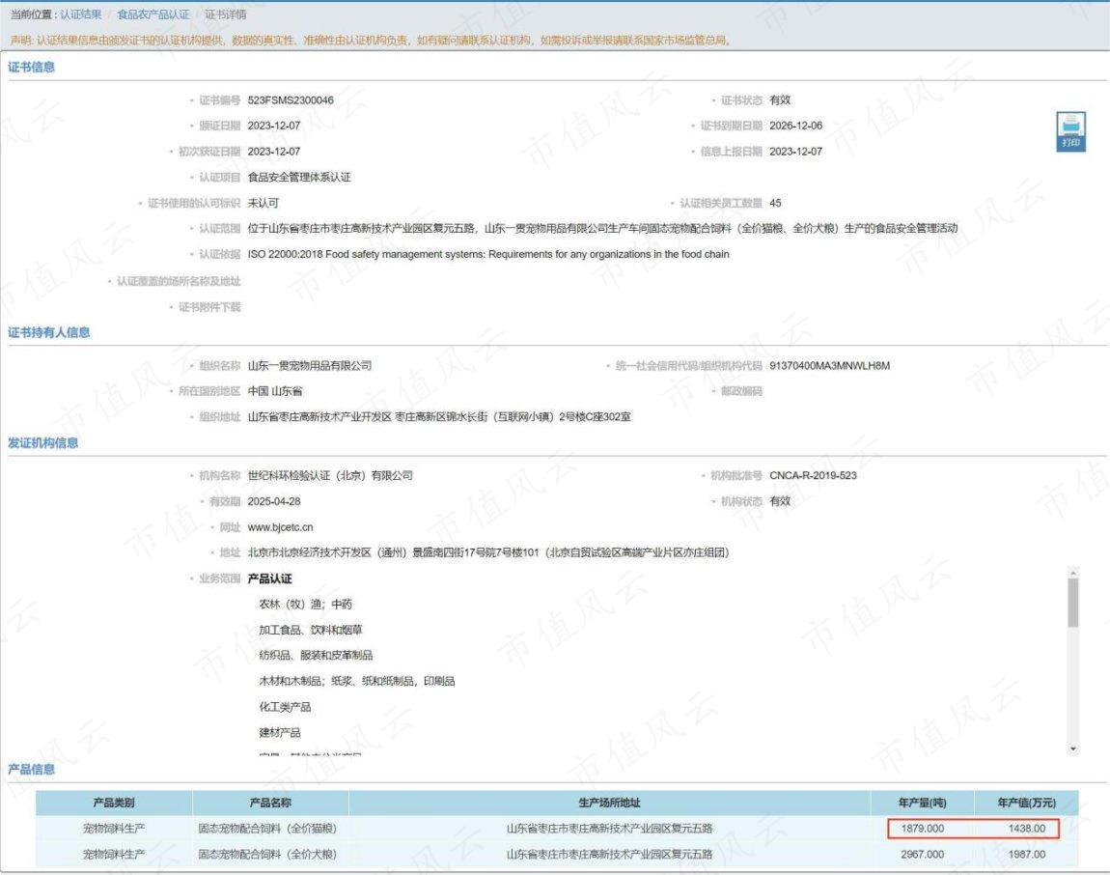Select certificate number 523FSMS2300046
This screenshot has width=1110, height=875.
(x=291, y=100)
